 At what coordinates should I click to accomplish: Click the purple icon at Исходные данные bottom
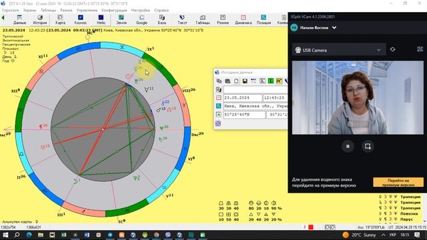tap(218, 123)
